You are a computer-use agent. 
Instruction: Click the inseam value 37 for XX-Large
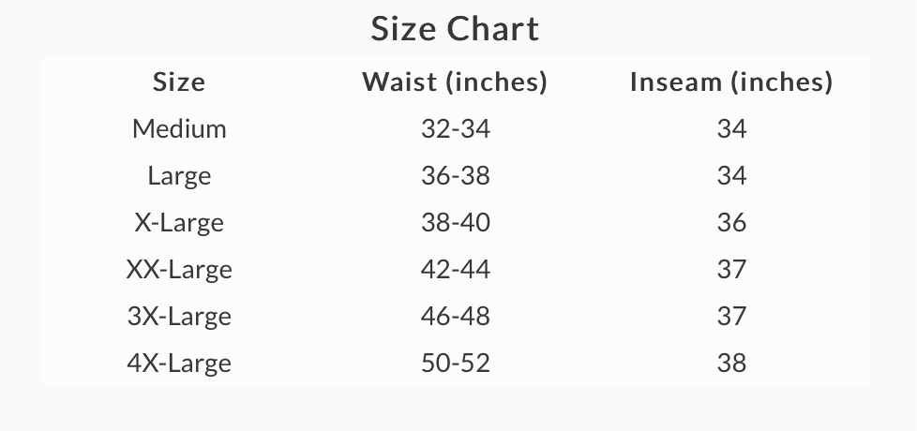click(x=731, y=269)
